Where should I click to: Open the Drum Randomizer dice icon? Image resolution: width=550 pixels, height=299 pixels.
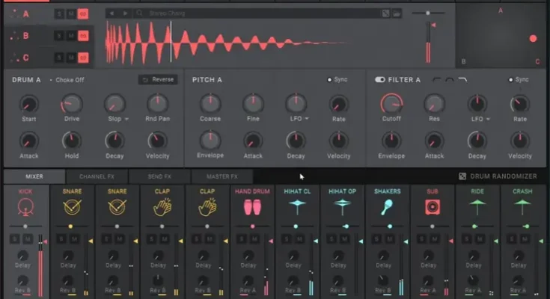point(462,176)
